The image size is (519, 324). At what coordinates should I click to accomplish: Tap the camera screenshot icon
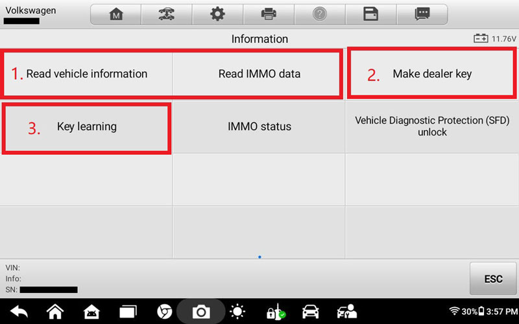[201, 312]
